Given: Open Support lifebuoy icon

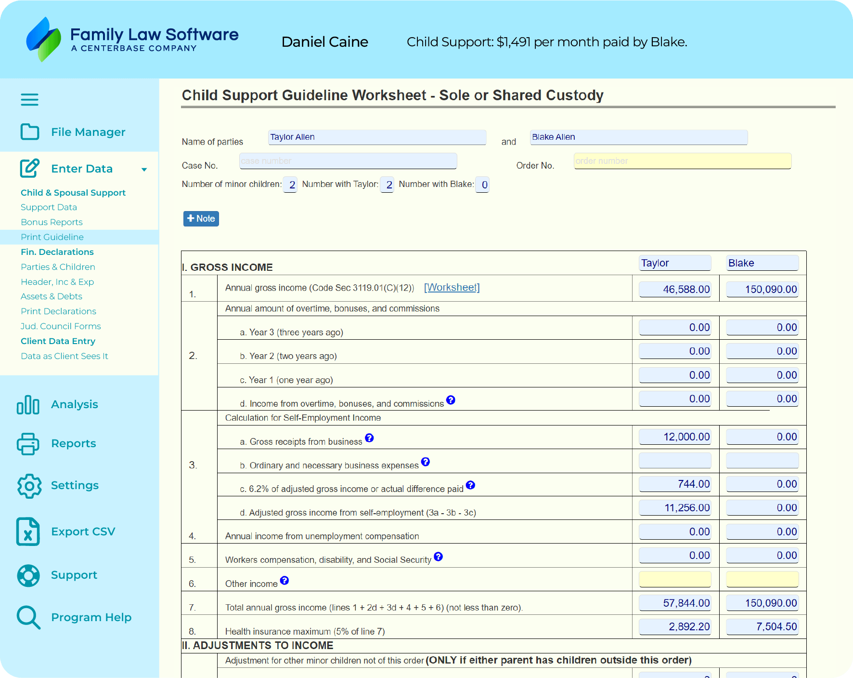Looking at the screenshot, I should [28, 575].
